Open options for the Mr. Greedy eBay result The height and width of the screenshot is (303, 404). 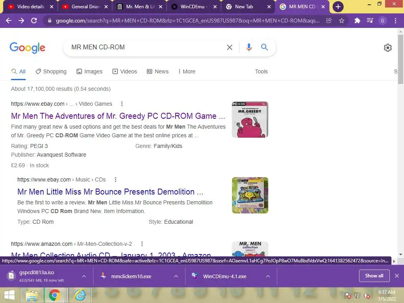pos(122,104)
